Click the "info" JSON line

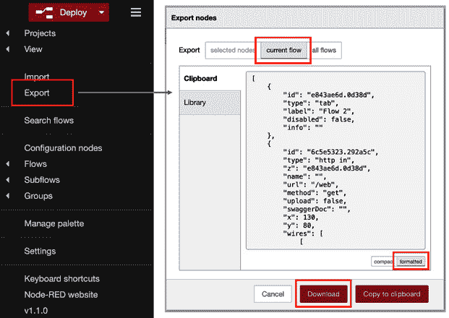(x=303, y=127)
